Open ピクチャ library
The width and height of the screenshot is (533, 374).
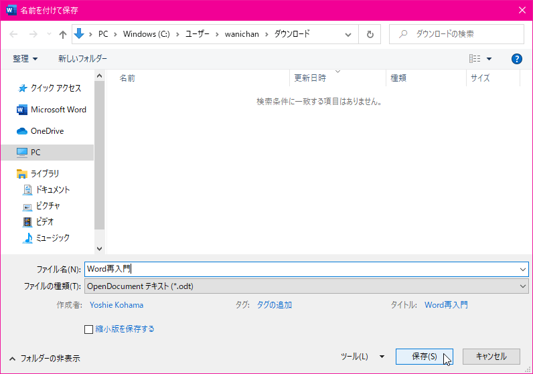click(x=48, y=206)
